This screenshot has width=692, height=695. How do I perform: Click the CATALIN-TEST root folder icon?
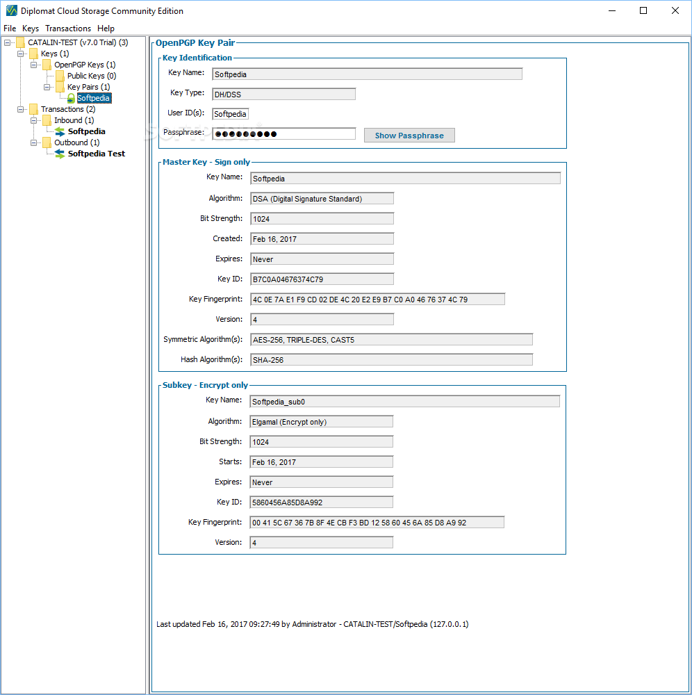[x=20, y=42]
